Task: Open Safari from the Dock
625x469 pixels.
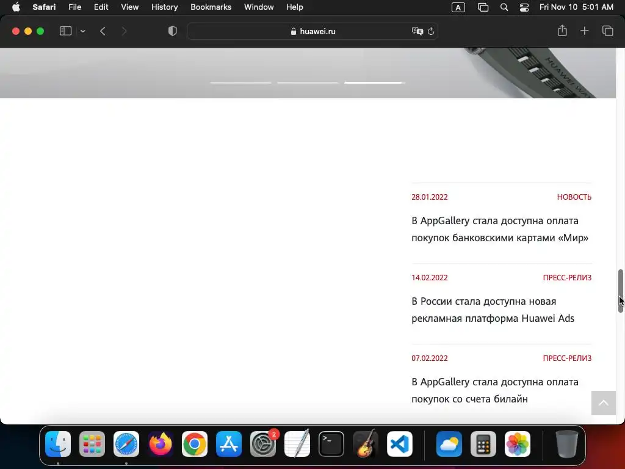Action: pos(126,444)
